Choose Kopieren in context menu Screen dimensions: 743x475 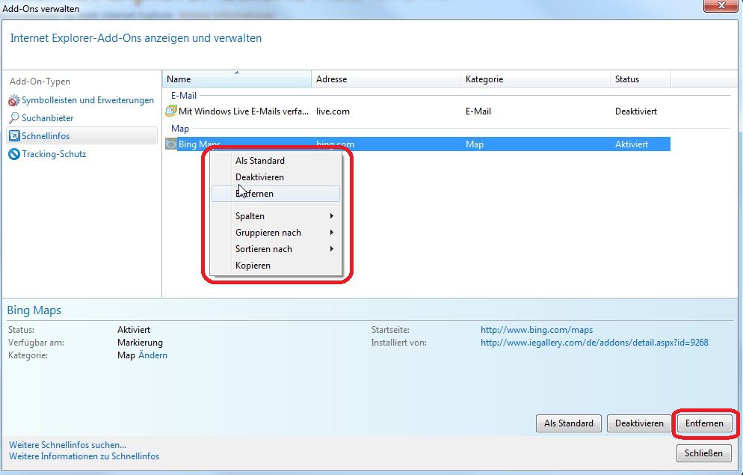coord(275,266)
